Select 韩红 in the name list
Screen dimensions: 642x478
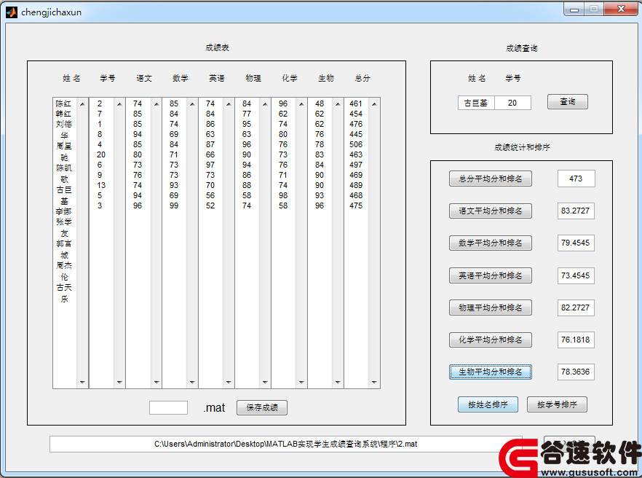[x=63, y=114]
